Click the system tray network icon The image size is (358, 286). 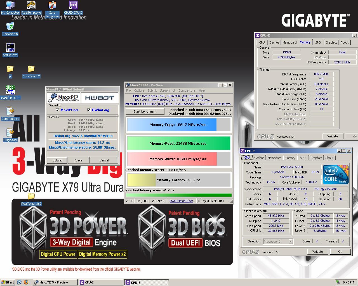click(338, 282)
